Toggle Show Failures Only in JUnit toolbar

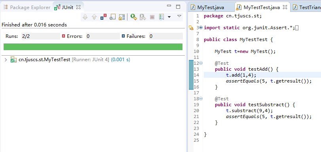coord(103,17)
